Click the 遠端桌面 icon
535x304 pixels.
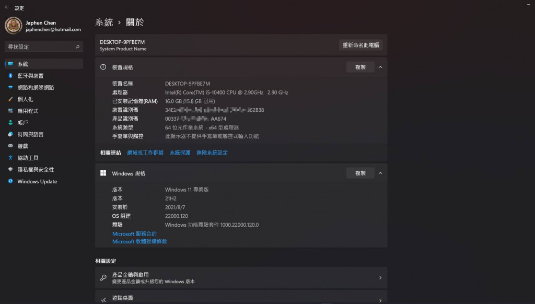103,300
